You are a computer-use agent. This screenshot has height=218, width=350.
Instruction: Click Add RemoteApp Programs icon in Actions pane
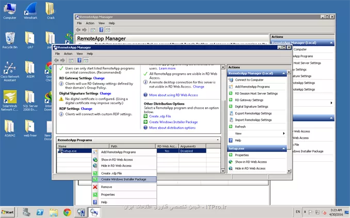tap(231, 87)
